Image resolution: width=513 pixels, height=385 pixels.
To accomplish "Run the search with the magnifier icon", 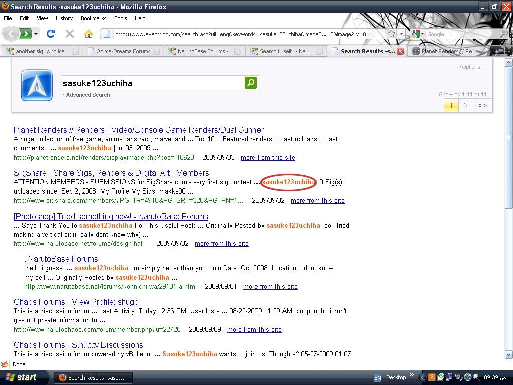I will point(504,34).
